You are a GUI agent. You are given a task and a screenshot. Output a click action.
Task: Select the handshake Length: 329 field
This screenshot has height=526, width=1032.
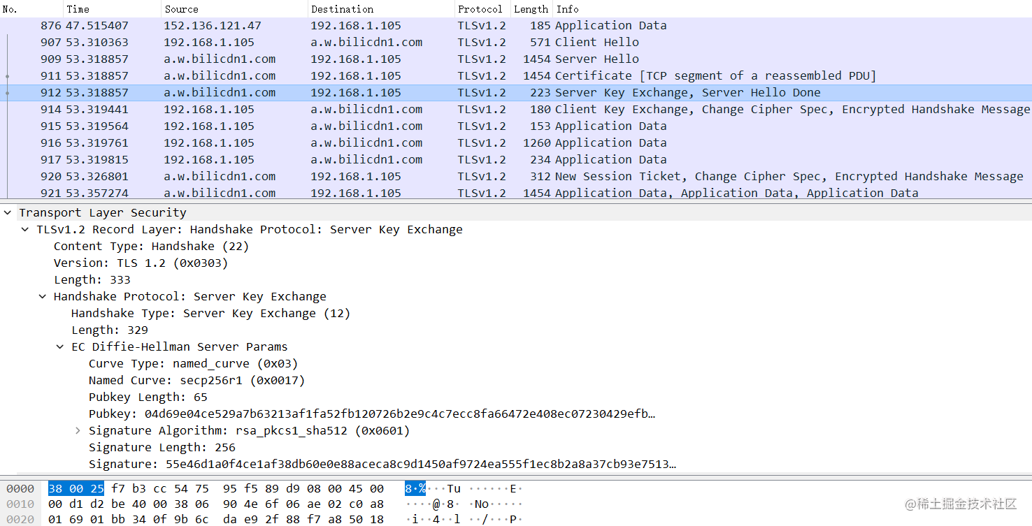pos(109,330)
